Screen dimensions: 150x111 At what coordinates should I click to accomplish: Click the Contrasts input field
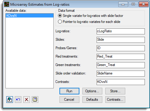[x=121, y=82]
